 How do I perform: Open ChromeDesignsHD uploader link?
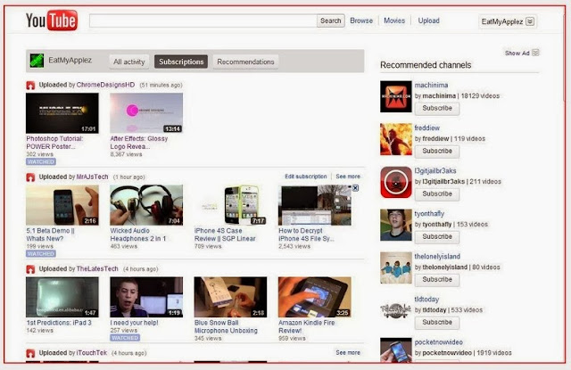(105, 85)
